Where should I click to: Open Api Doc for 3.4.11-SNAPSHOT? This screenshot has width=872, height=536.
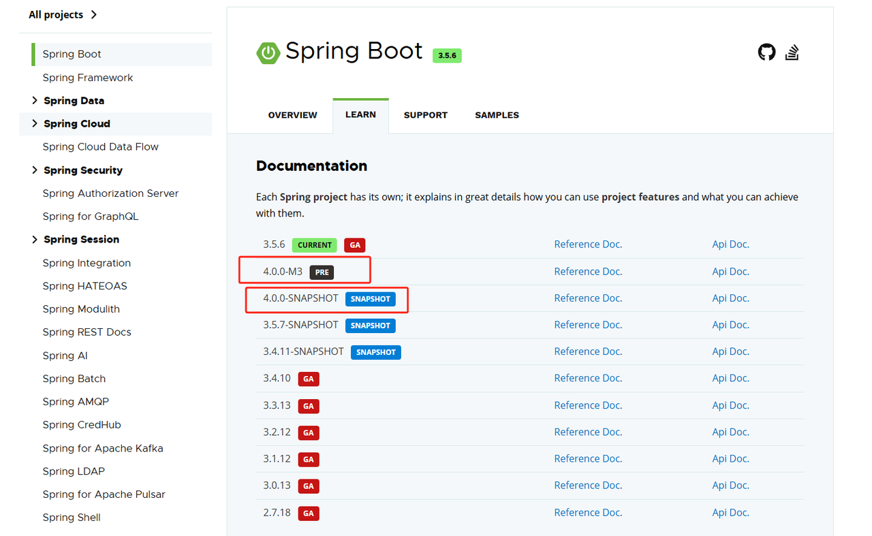(730, 351)
